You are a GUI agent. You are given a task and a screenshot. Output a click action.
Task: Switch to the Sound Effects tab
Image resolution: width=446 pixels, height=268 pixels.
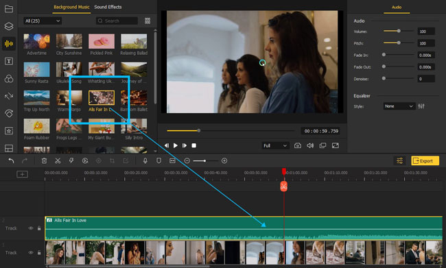(108, 7)
